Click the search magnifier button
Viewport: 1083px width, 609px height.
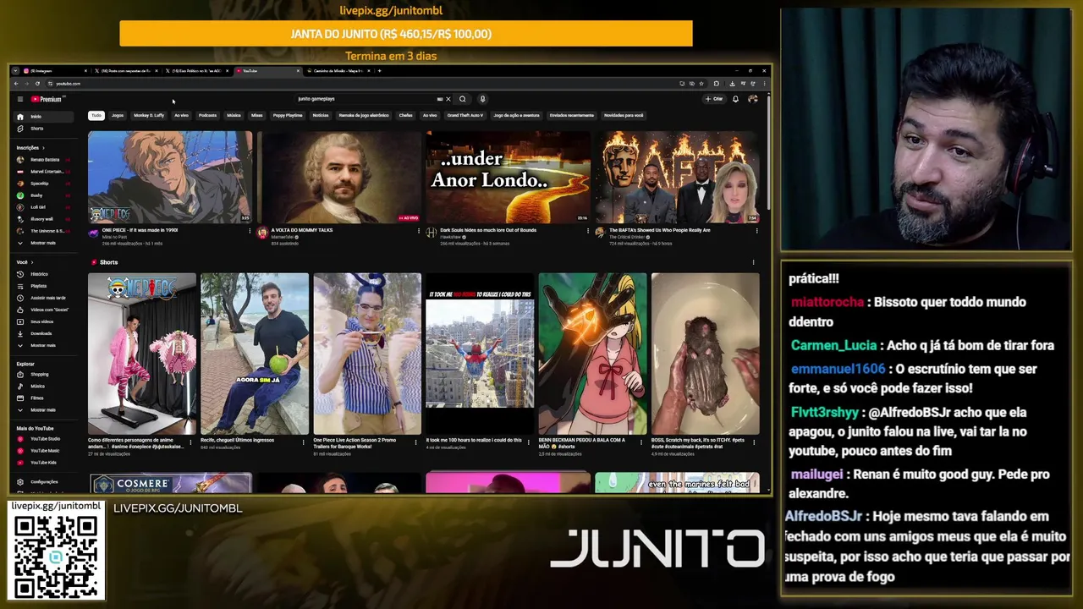click(462, 99)
